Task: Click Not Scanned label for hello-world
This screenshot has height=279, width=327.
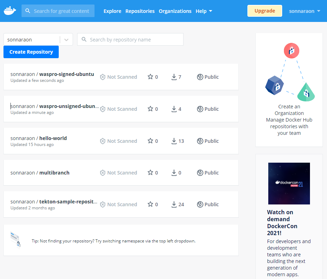Action: 122,141
